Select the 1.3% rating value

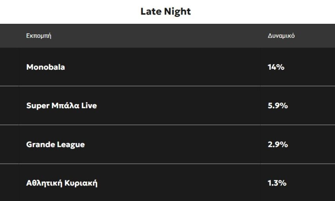(x=277, y=183)
